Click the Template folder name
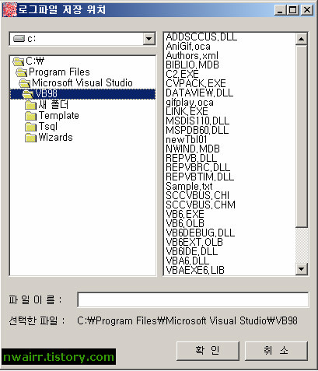Screen dimensions: 318x371 [x=59, y=116]
